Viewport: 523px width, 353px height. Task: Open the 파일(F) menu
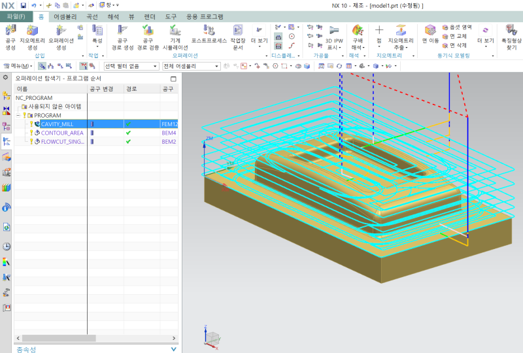pyautogui.click(x=16, y=16)
